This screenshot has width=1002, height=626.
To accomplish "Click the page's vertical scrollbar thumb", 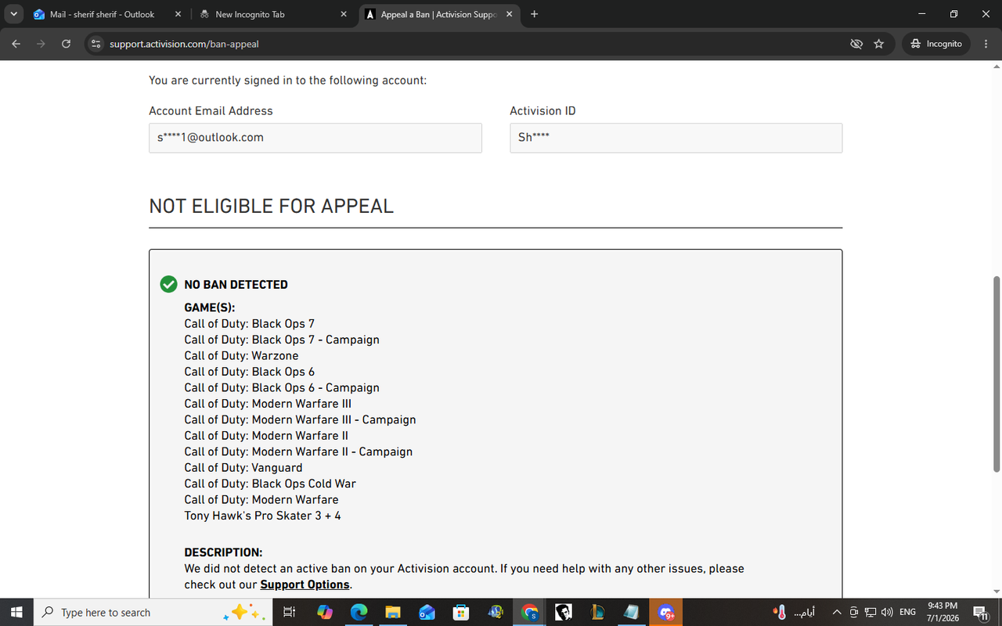I will pyautogui.click(x=996, y=374).
